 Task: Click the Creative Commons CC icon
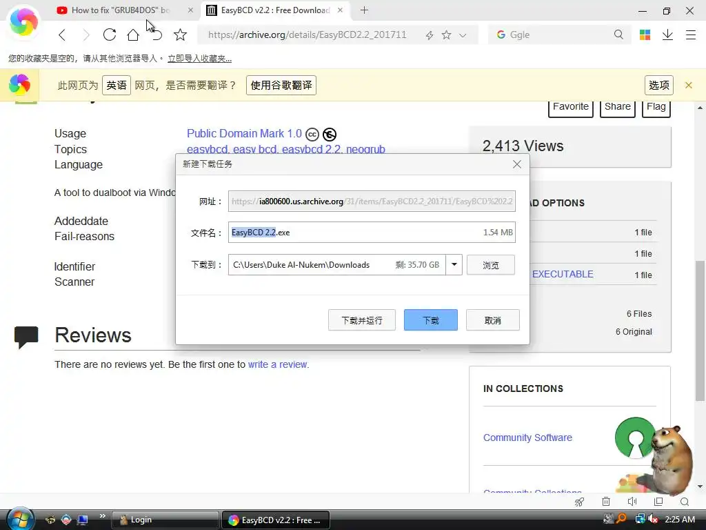(312, 135)
